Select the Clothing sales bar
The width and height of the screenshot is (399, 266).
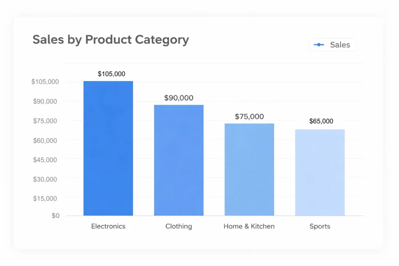[x=178, y=160]
